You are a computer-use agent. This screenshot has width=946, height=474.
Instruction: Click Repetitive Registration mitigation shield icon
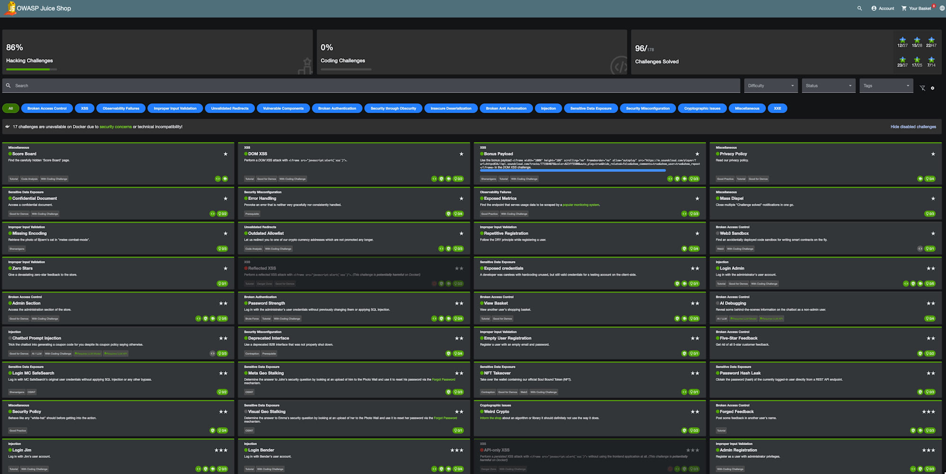point(684,249)
